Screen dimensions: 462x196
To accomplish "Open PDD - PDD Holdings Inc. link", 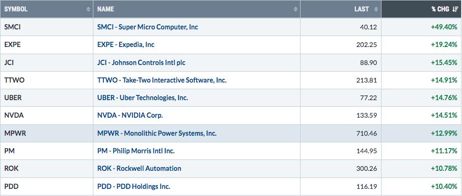I will (x=134, y=187).
